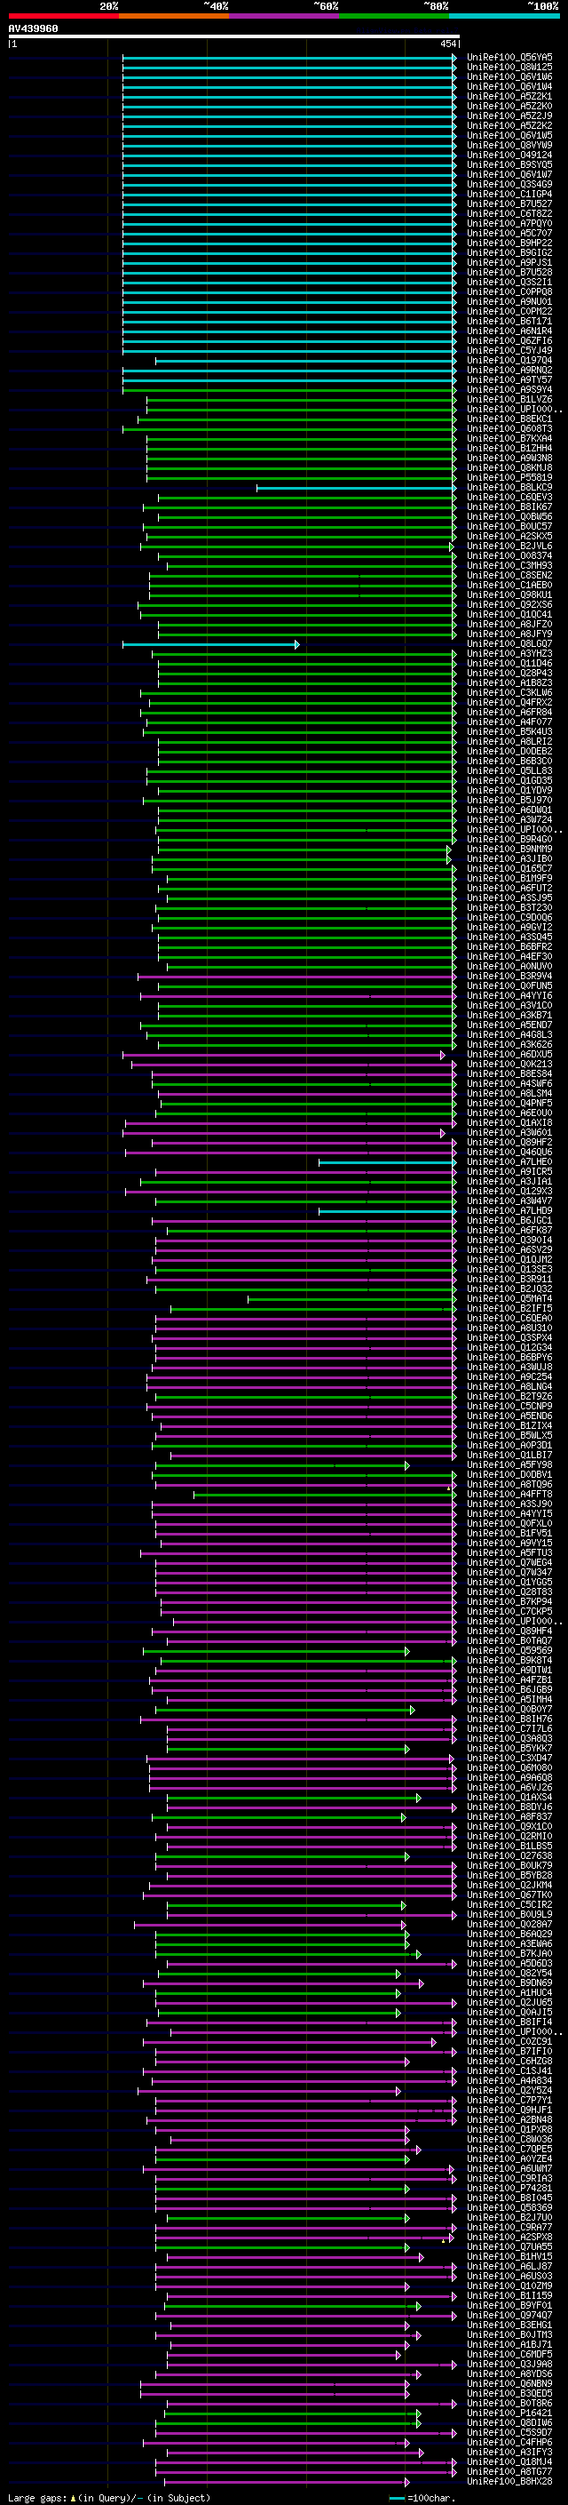The height and width of the screenshot is (2505, 568).
Task: Select the UniRef100_C5YJ49 label
Action: tap(509, 351)
